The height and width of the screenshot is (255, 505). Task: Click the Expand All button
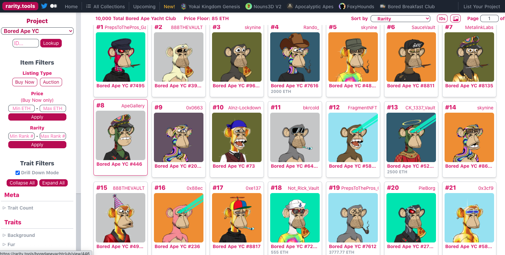tap(53, 183)
